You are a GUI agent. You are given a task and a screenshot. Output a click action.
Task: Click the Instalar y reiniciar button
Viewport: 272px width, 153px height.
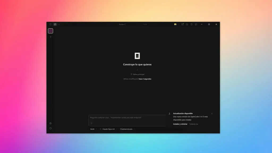180,124
